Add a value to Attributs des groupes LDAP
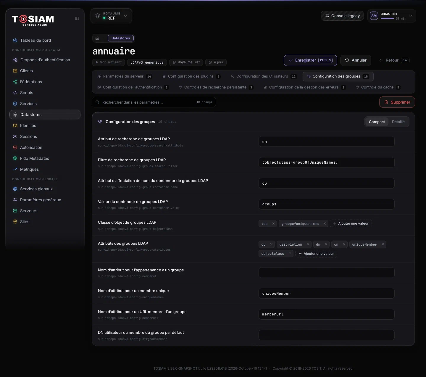The width and height of the screenshot is (426, 377). (316, 254)
